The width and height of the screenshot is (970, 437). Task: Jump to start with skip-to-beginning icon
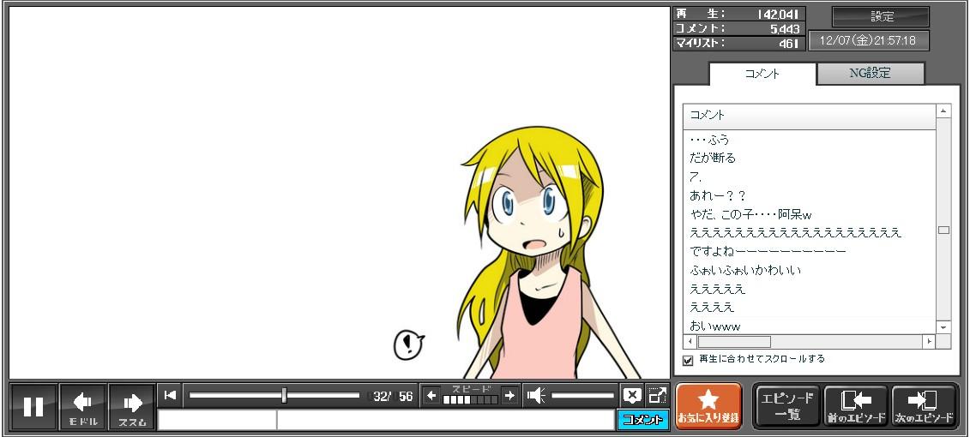[170, 395]
